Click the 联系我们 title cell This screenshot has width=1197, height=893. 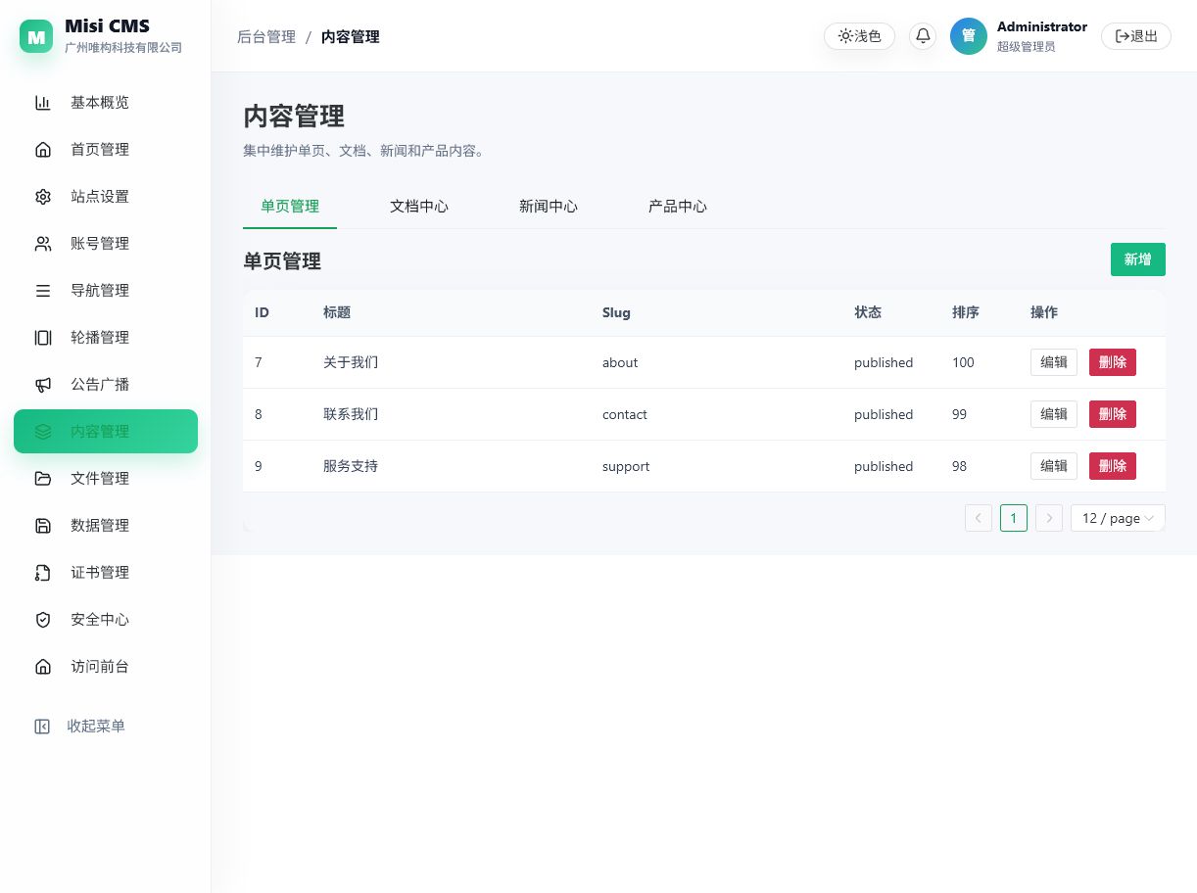tap(351, 414)
